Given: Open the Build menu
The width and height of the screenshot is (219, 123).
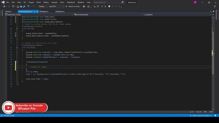Looking at the screenshot, I should click(39, 2).
